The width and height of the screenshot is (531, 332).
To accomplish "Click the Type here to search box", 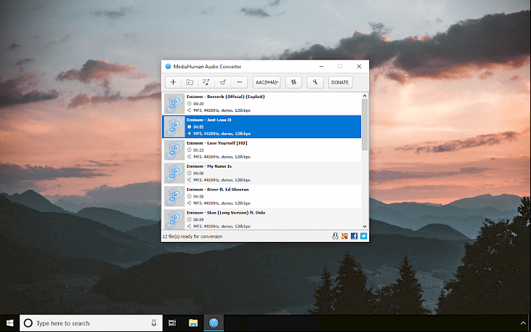I will [91, 323].
